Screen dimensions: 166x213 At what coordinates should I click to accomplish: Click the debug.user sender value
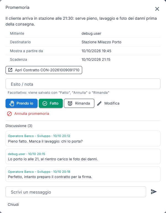click(91, 34)
